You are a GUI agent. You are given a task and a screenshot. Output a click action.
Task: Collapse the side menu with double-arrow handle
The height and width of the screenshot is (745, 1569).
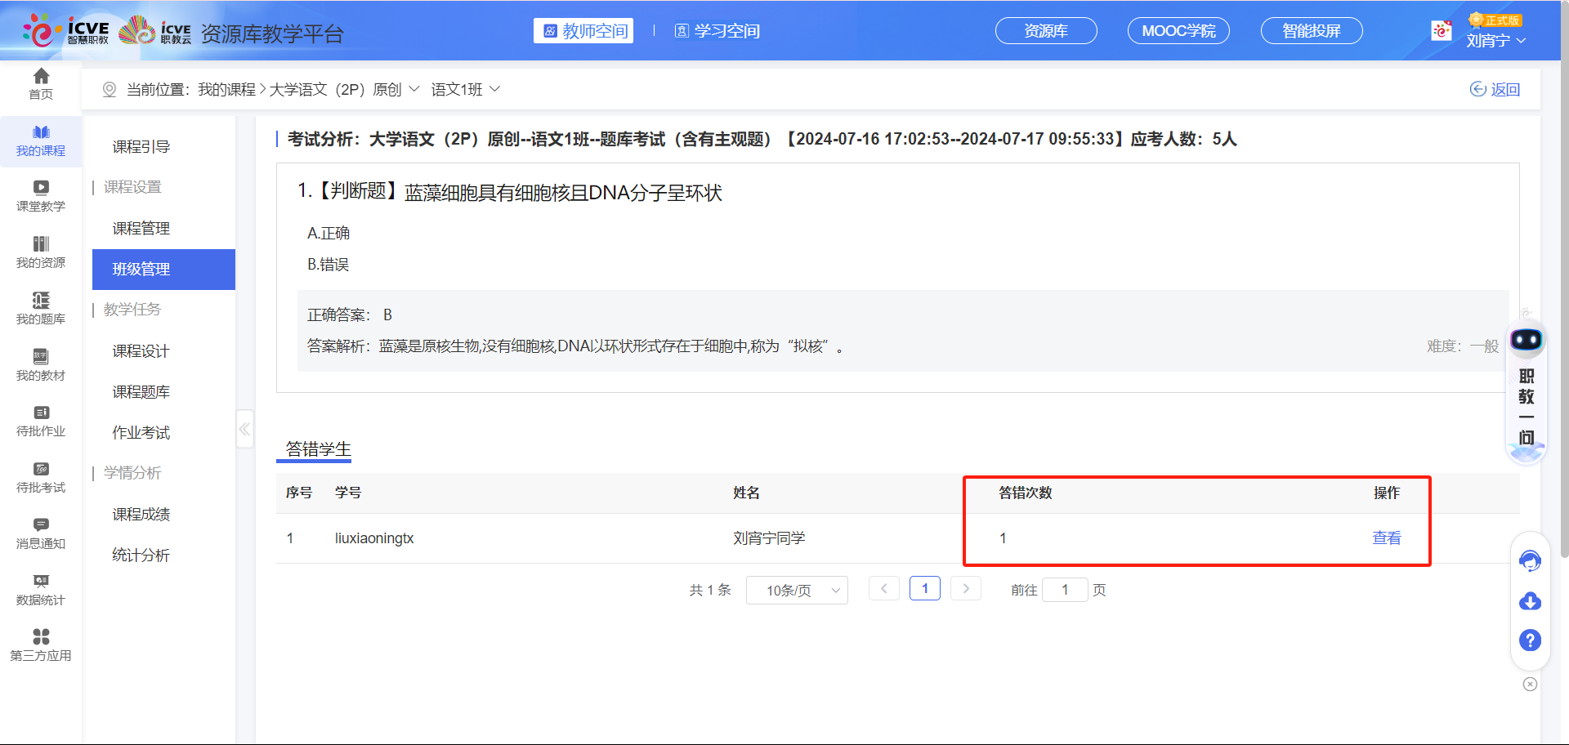click(244, 429)
